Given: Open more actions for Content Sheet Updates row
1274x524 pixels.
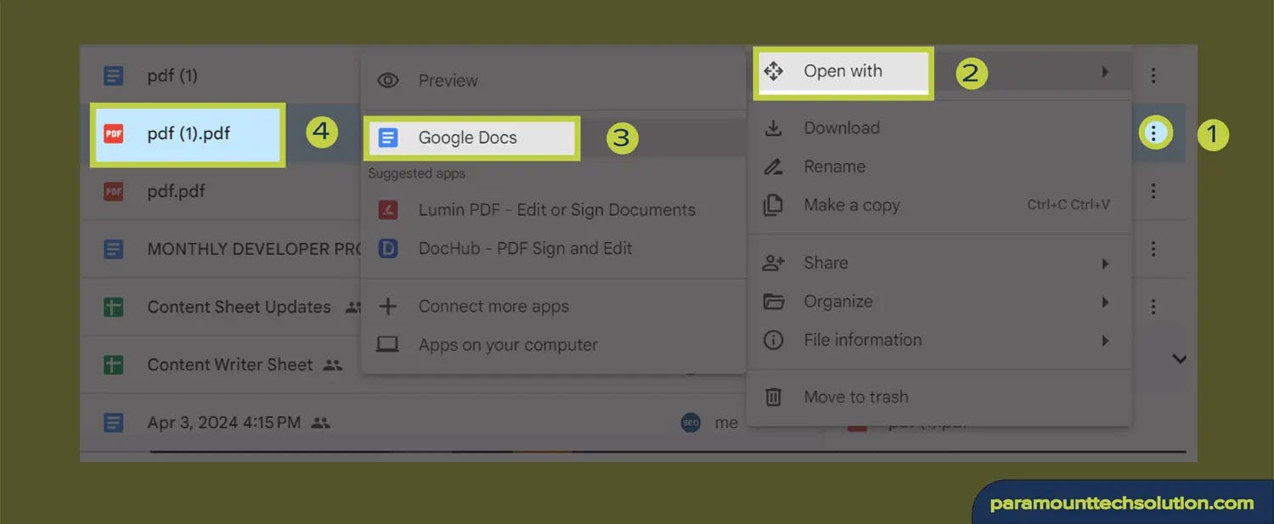Looking at the screenshot, I should pos(1153,306).
